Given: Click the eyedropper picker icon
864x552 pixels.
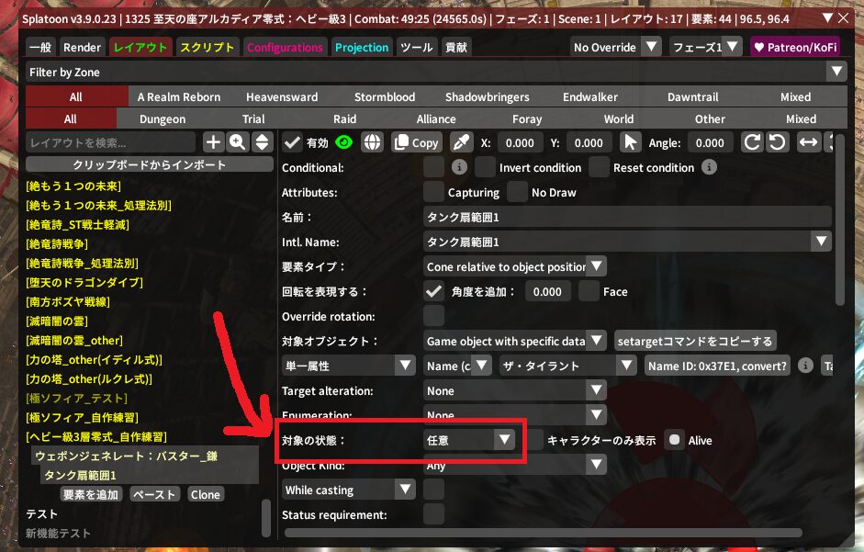Looking at the screenshot, I should [x=461, y=142].
